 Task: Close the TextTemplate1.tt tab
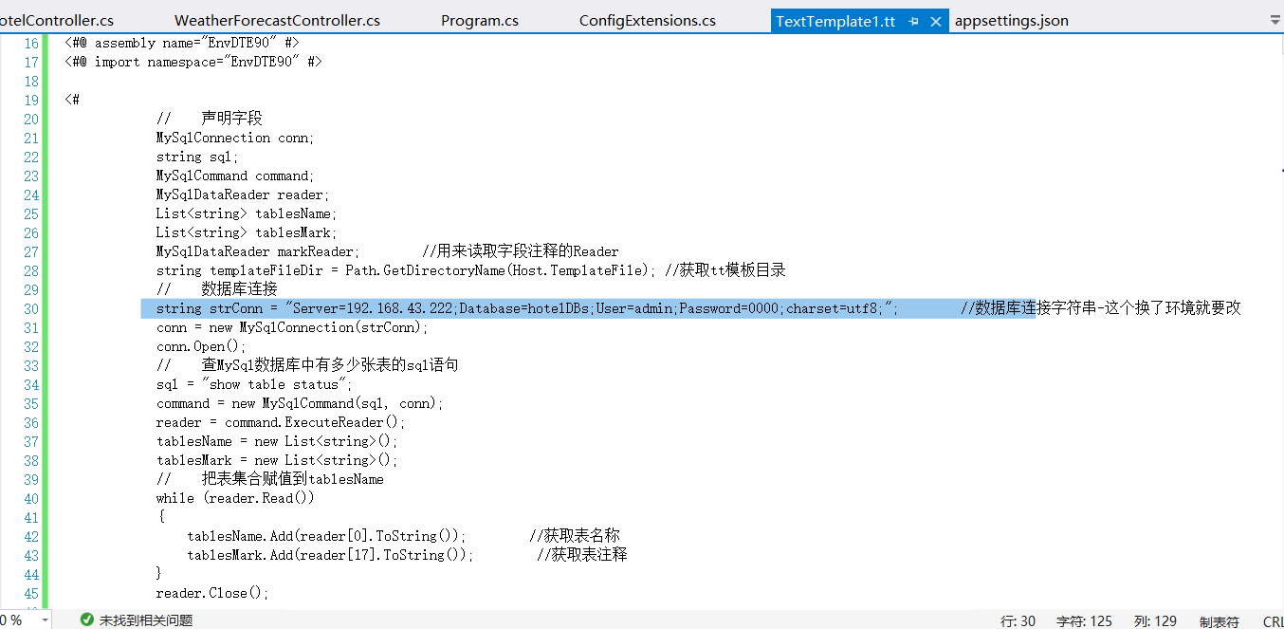click(936, 21)
